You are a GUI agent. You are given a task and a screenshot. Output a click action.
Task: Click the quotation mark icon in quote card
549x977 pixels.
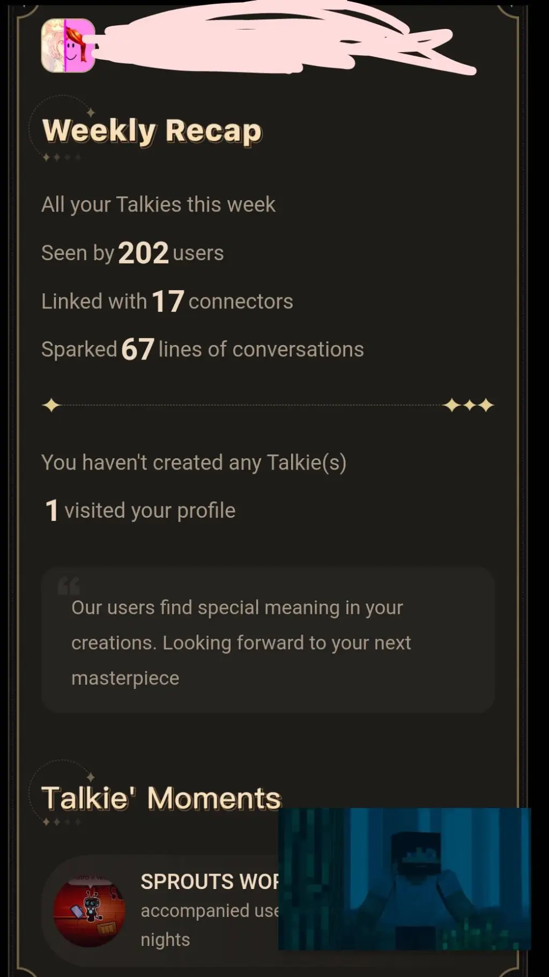click(x=69, y=586)
